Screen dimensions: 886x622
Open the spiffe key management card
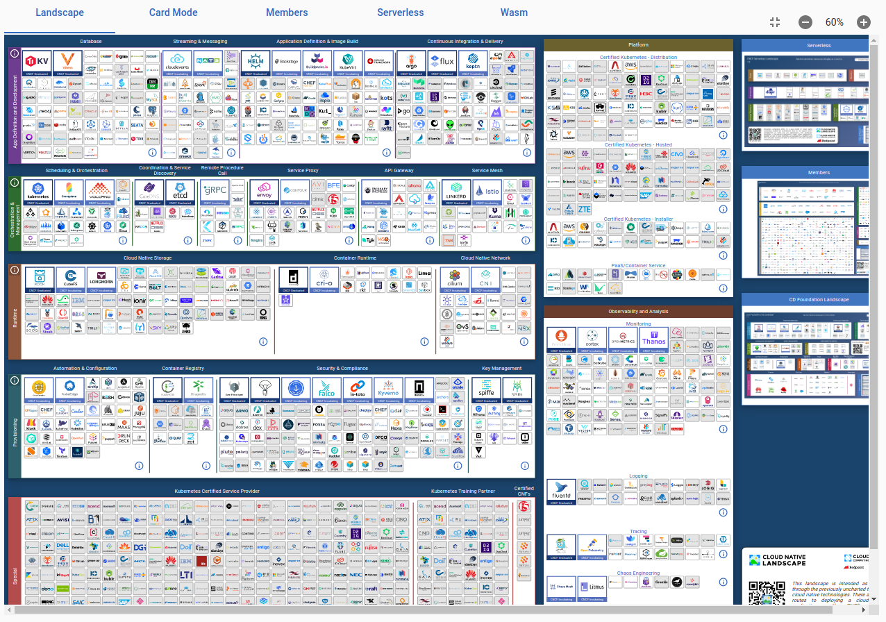point(485,390)
